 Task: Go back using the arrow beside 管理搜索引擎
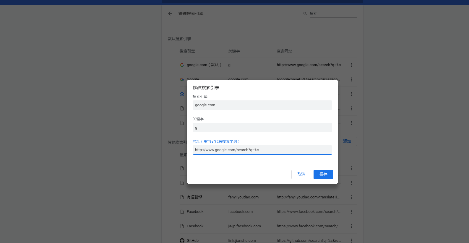(x=170, y=14)
